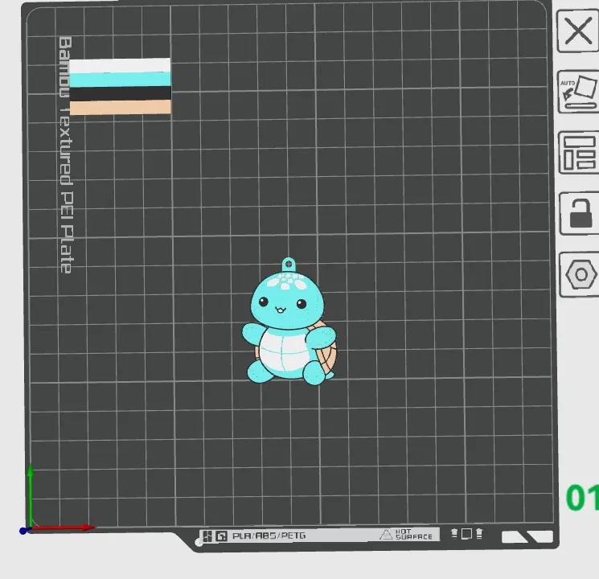Click the cyan color stripe
The image size is (599, 579).
120,80
